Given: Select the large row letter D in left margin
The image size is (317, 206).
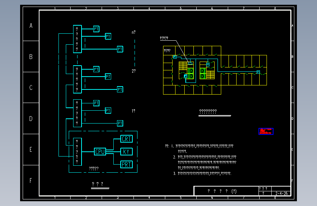Looking at the screenshot, I should point(31,119).
